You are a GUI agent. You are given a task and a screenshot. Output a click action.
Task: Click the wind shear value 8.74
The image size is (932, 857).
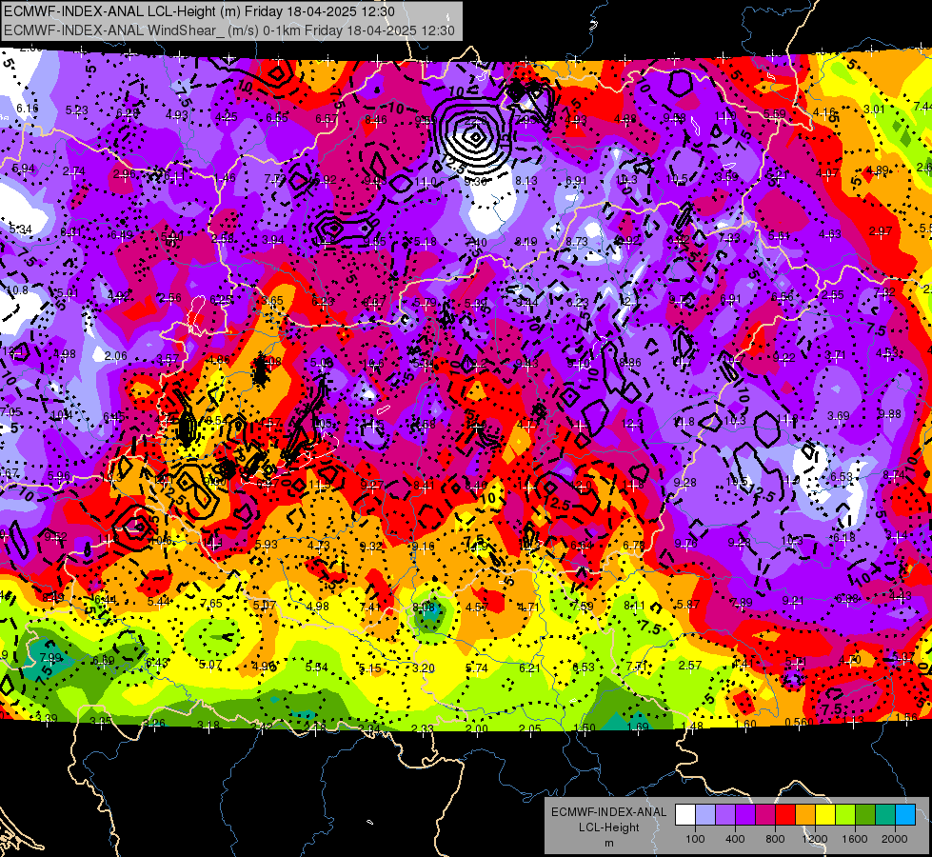pos(894,474)
